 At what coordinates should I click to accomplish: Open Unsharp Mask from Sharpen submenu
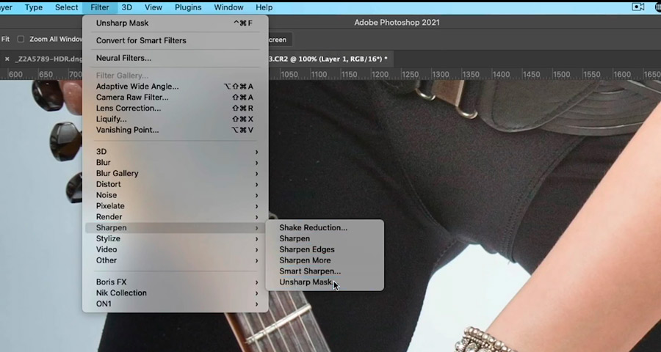pyautogui.click(x=325, y=282)
